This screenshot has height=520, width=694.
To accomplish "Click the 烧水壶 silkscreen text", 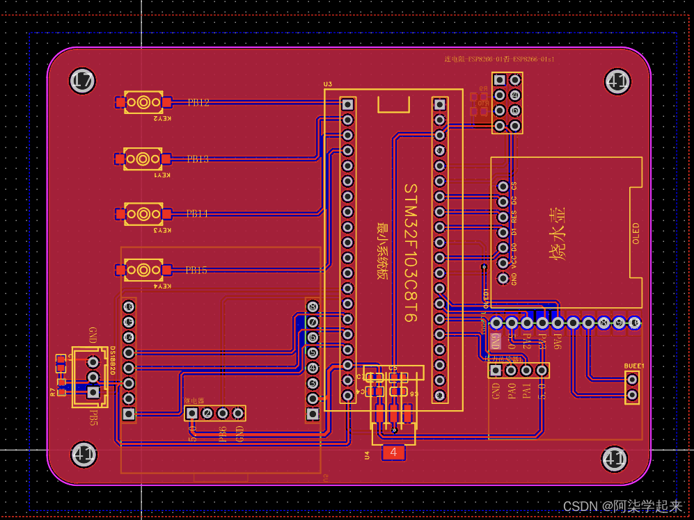I will pos(558,234).
